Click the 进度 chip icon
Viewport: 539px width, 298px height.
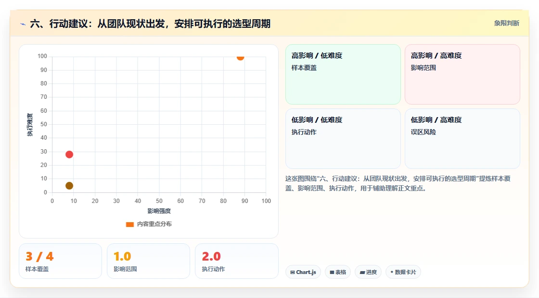(x=362, y=272)
